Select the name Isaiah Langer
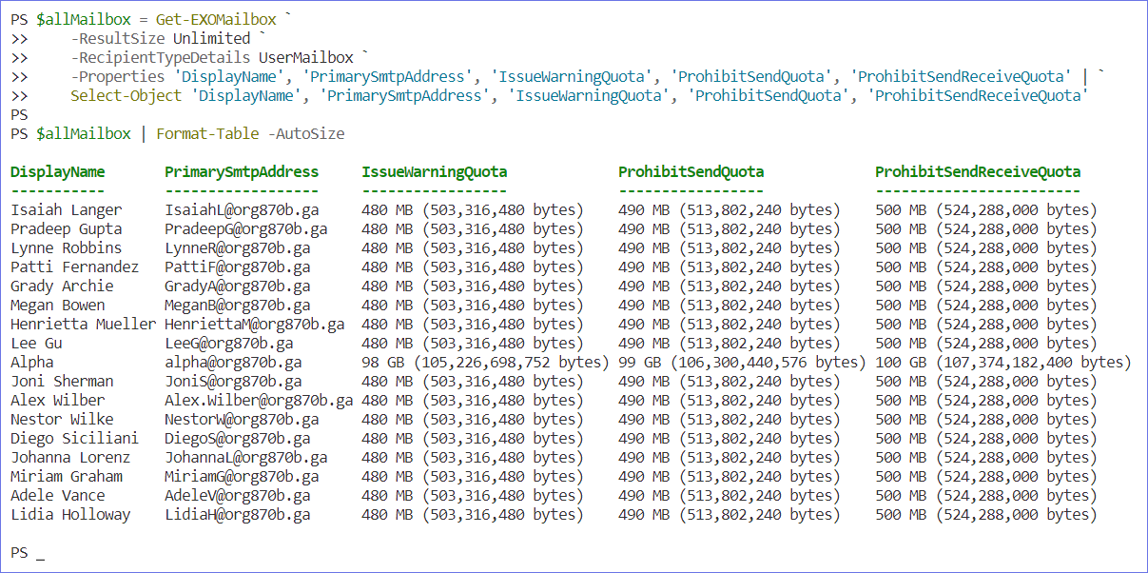The width and height of the screenshot is (1148, 573). (x=67, y=210)
